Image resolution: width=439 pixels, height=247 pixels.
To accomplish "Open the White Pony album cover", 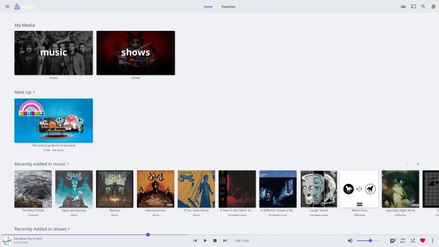I will (359, 189).
